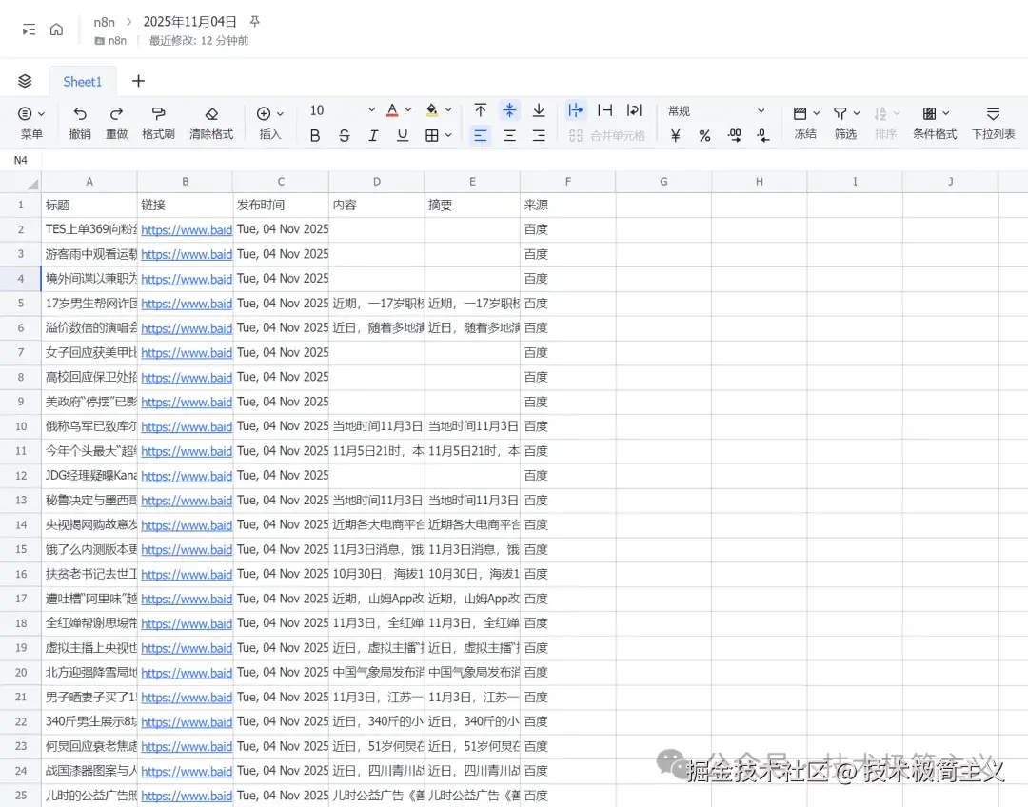This screenshot has width=1028, height=807.
Task: Expand the 冻结 freeze dropdown
Action: pos(817,113)
